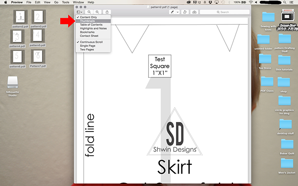Open the Go menu
This screenshot has width=298, height=186.
(56, 2)
